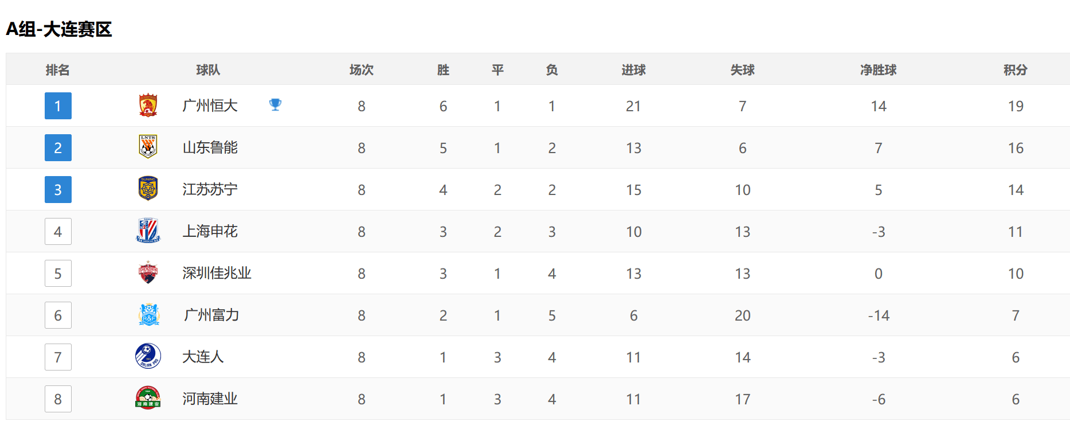Screen dimensions: 1070x425
Task: Open the 广州恒大 team name link
Action: point(210,106)
